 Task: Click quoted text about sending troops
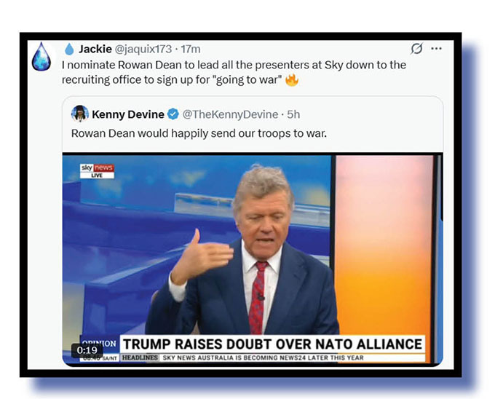(199, 133)
